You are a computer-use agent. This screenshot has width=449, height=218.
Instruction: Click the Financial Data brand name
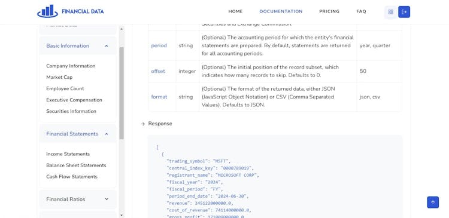point(83,11)
